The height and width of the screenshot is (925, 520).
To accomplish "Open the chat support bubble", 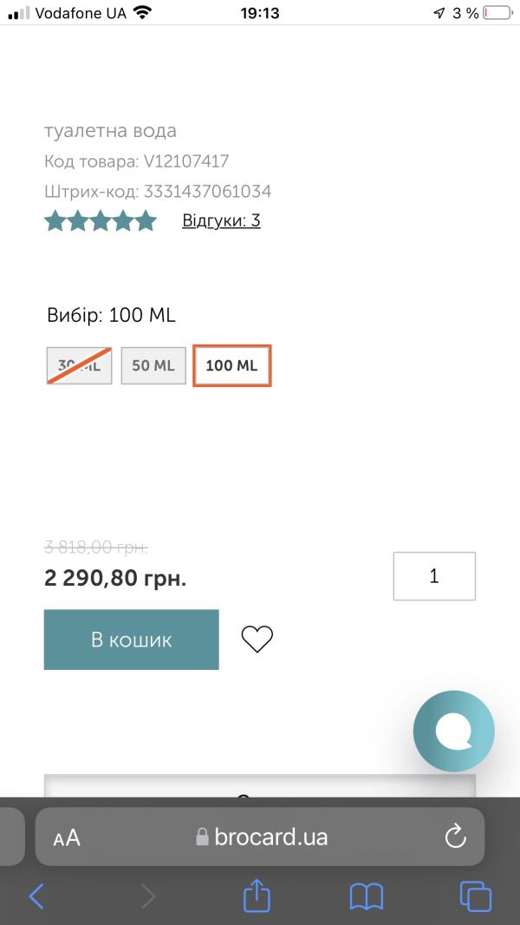I will (x=453, y=731).
